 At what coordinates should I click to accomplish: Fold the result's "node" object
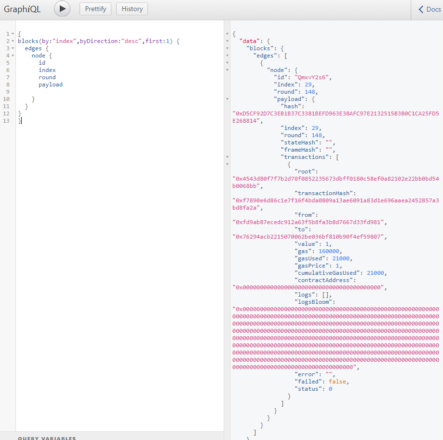pos(228,70)
